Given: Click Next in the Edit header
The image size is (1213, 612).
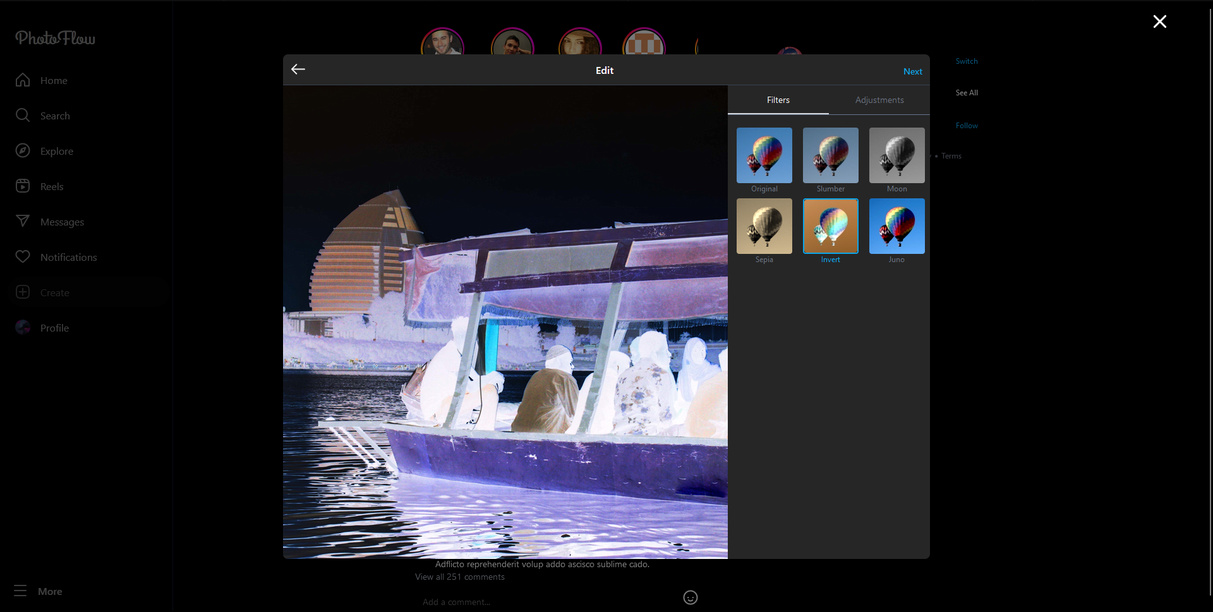Looking at the screenshot, I should (x=913, y=71).
